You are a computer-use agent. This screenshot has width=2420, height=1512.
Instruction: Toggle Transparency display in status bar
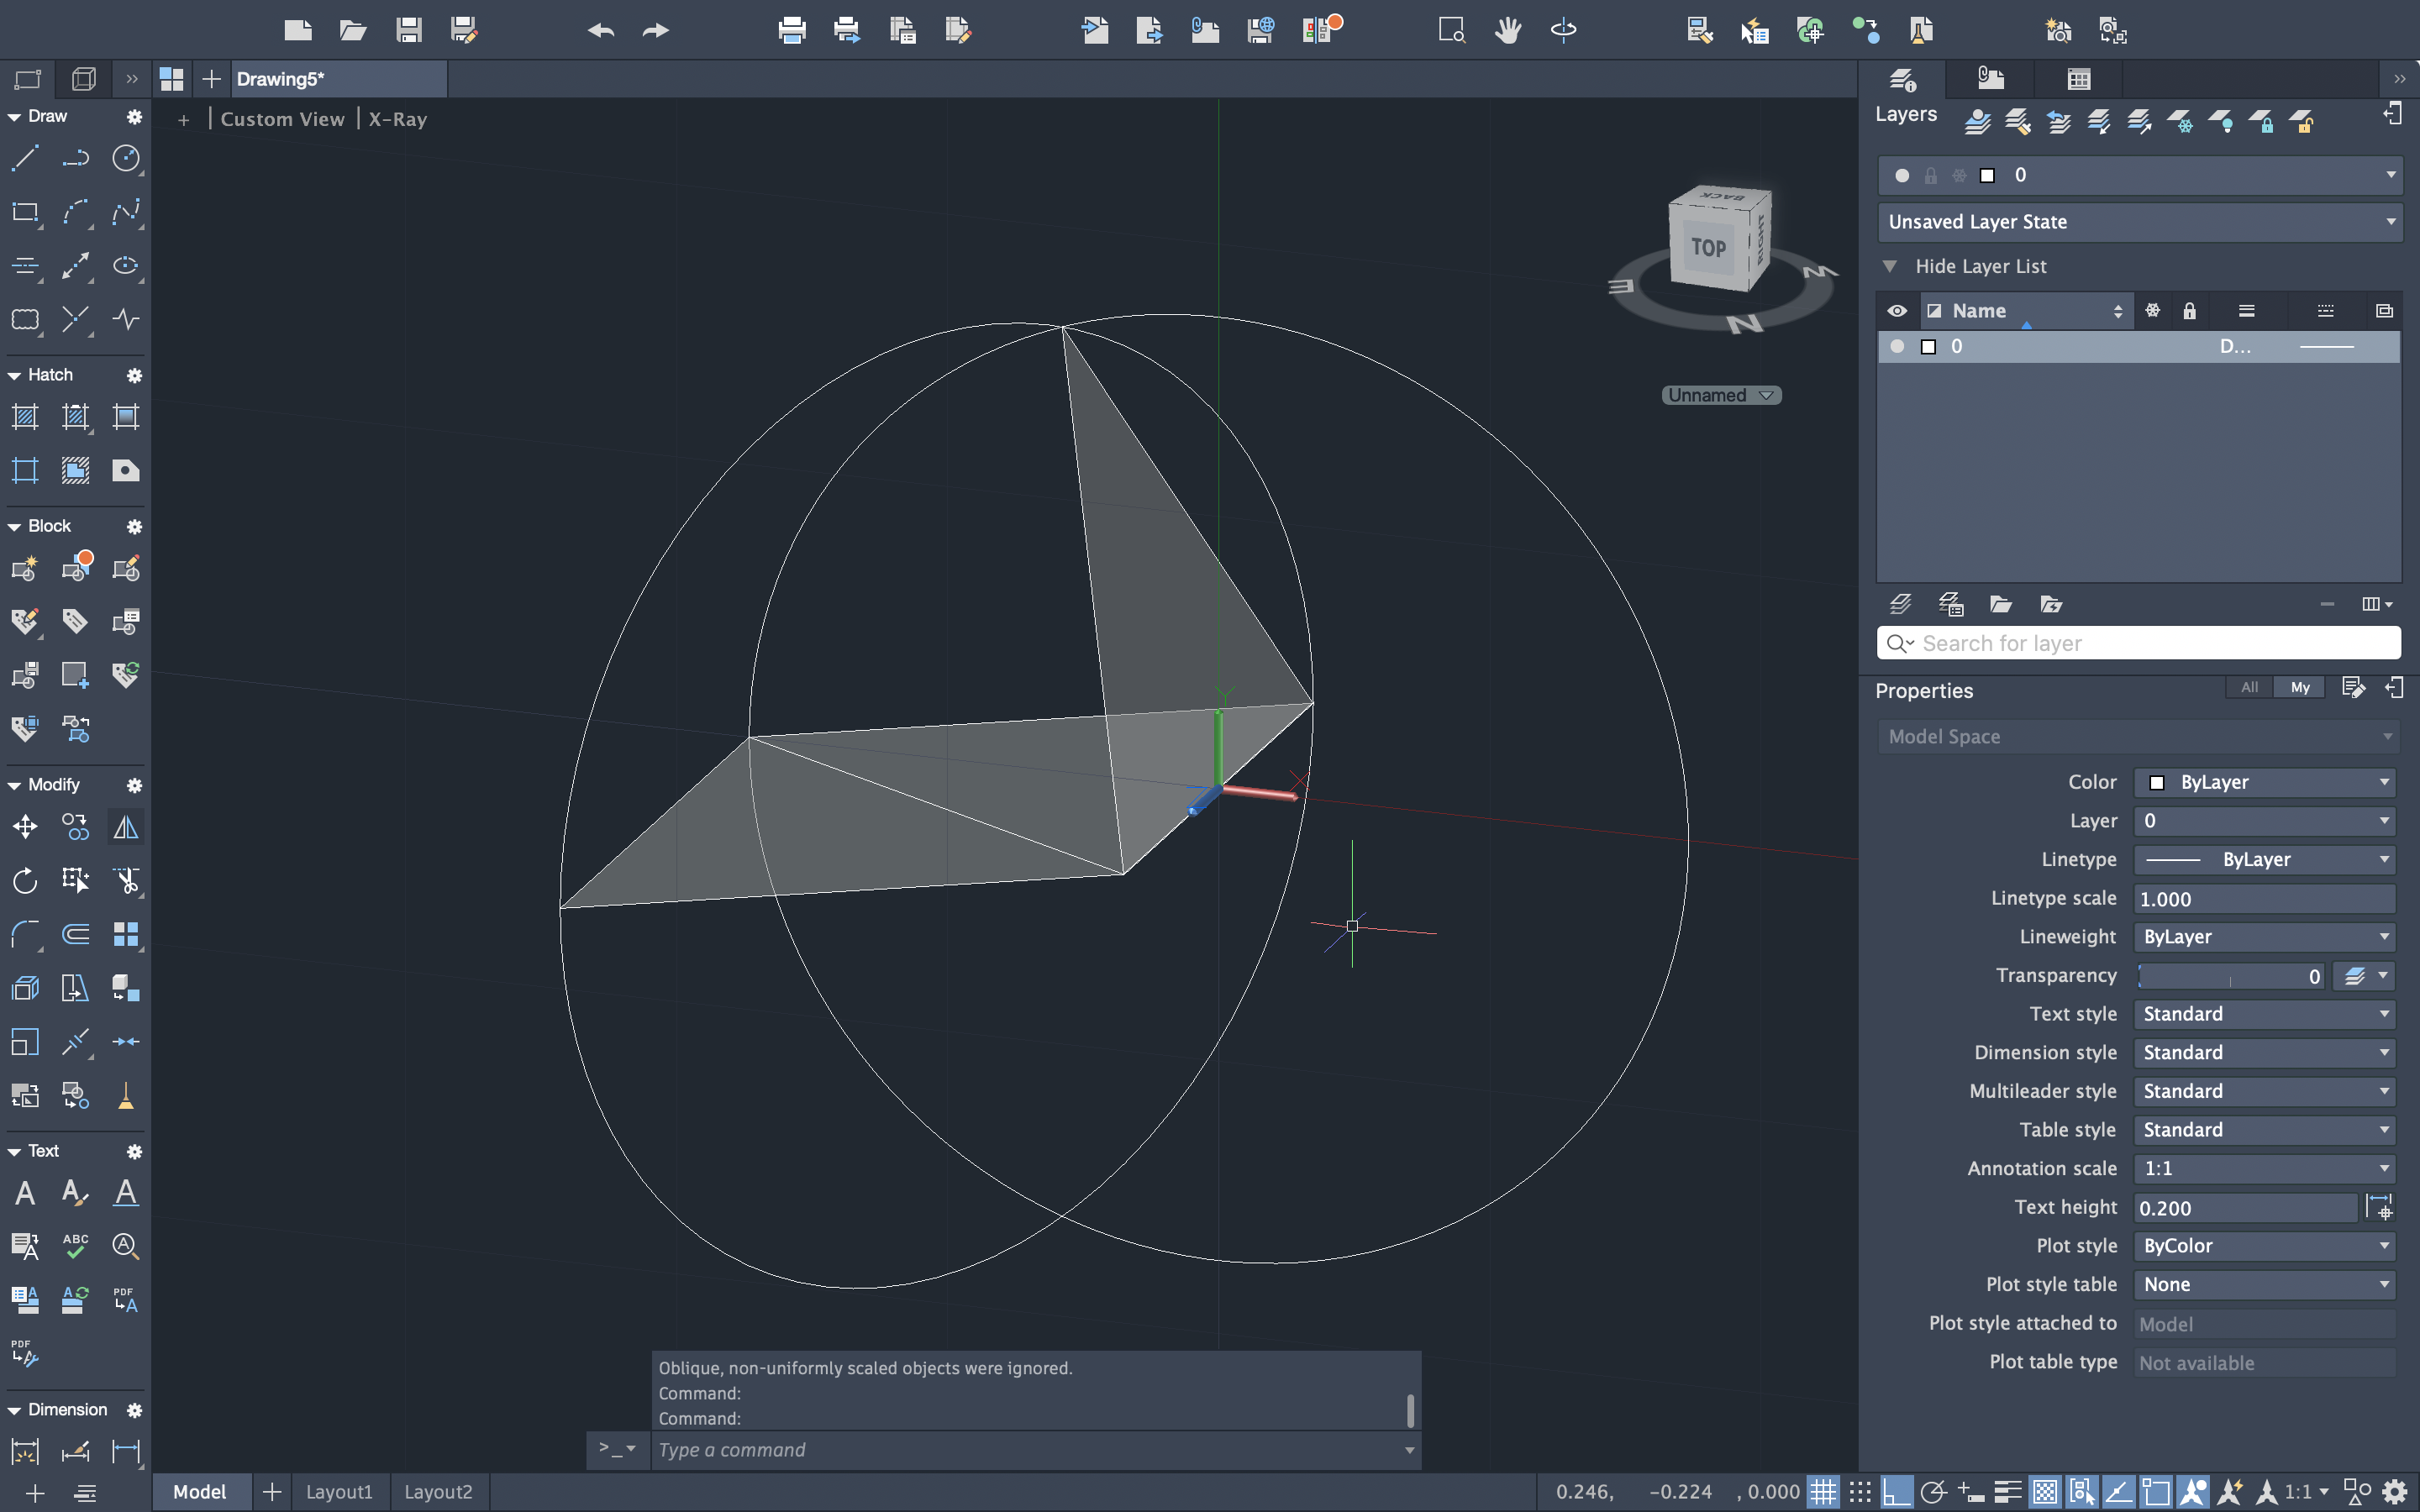(2045, 1492)
